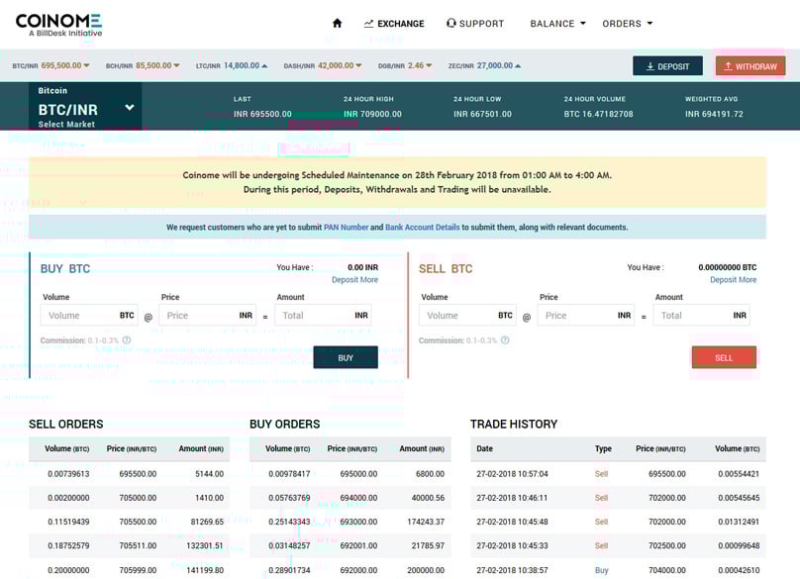Expand the Orders dropdown menu
The height and width of the screenshot is (579, 800).
pyautogui.click(x=628, y=24)
